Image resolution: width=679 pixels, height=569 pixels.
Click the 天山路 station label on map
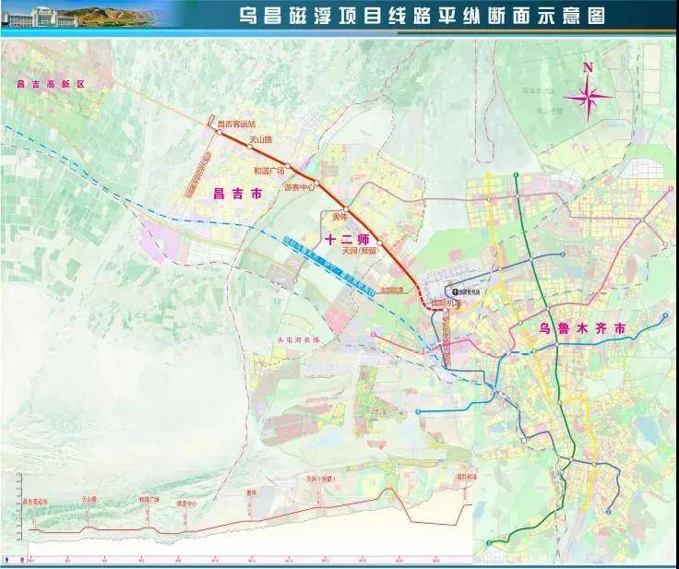(261, 139)
